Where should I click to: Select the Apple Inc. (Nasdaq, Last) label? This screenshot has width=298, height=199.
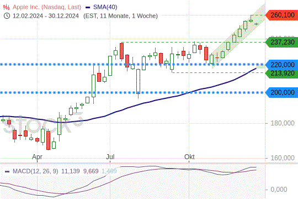(47, 7)
